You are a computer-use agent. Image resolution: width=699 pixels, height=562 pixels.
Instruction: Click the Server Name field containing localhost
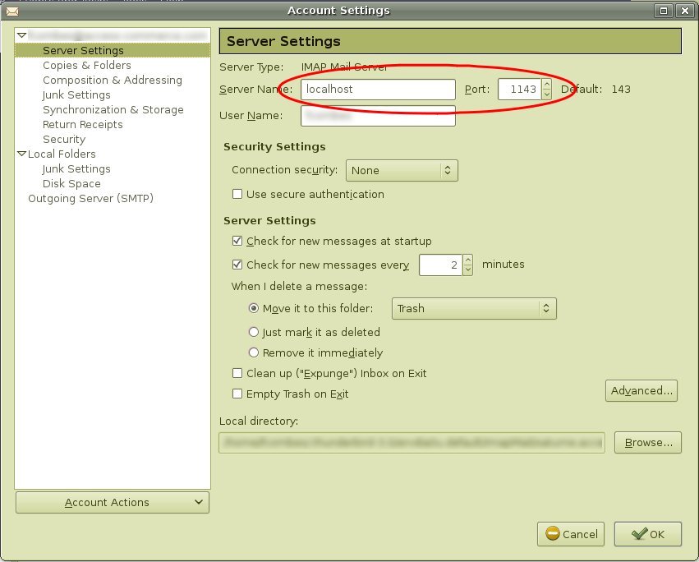(378, 90)
